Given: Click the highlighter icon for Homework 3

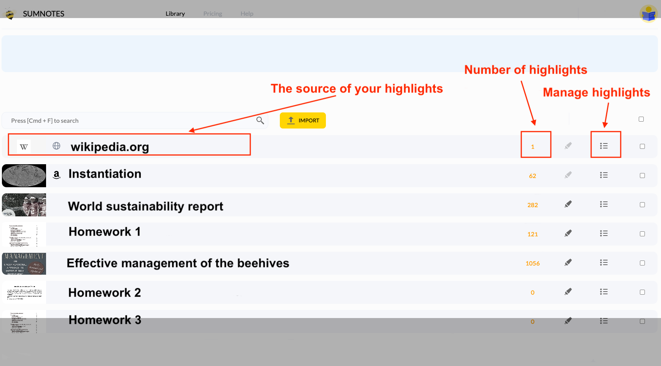Looking at the screenshot, I should pos(568,321).
